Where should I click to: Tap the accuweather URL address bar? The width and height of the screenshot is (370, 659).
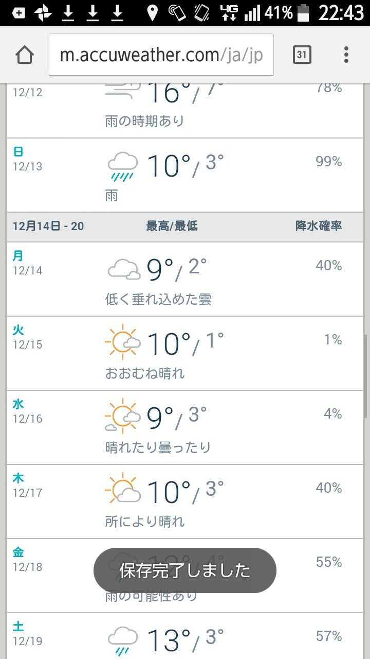161,55
